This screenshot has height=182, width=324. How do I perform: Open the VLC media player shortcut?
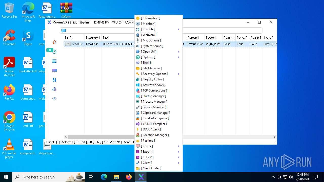click(9, 149)
